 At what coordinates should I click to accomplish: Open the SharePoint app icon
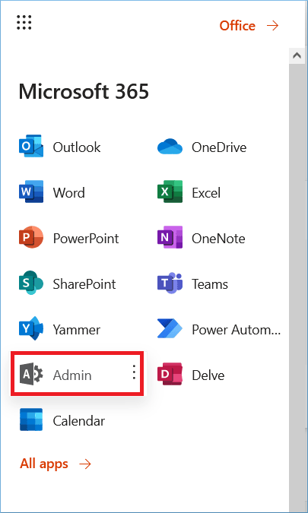[x=31, y=283]
